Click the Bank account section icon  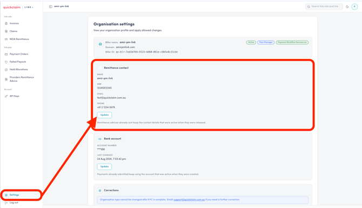[100, 139]
